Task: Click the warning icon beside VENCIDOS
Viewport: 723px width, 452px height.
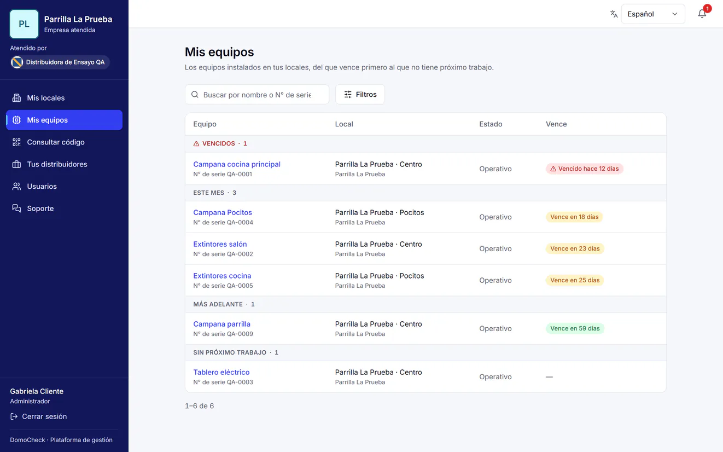Action: click(x=196, y=144)
